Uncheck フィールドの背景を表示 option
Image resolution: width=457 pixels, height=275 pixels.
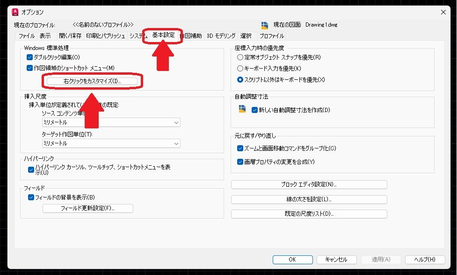click(31, 197)
